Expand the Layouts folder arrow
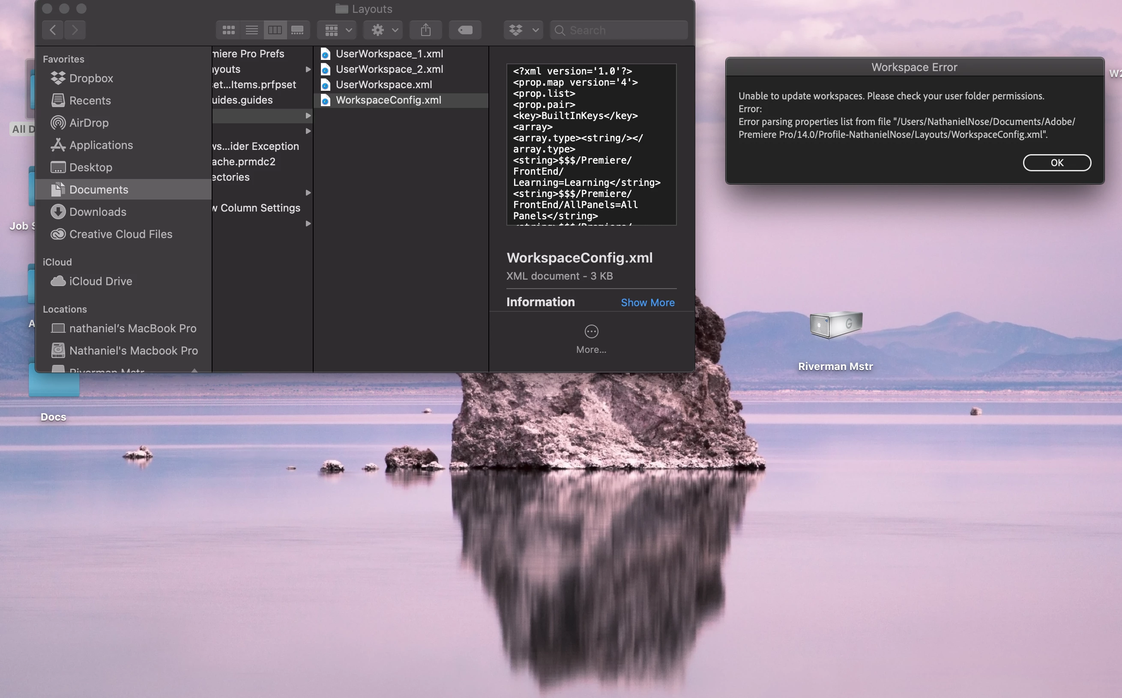This screenshot has height=698, width=1122. click(x=308, y=69)
